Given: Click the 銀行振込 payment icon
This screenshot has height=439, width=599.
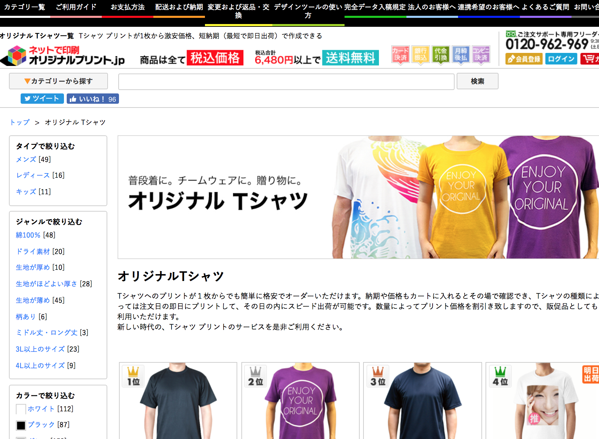Looking at the screenshot, I should (x=420, y=55).
